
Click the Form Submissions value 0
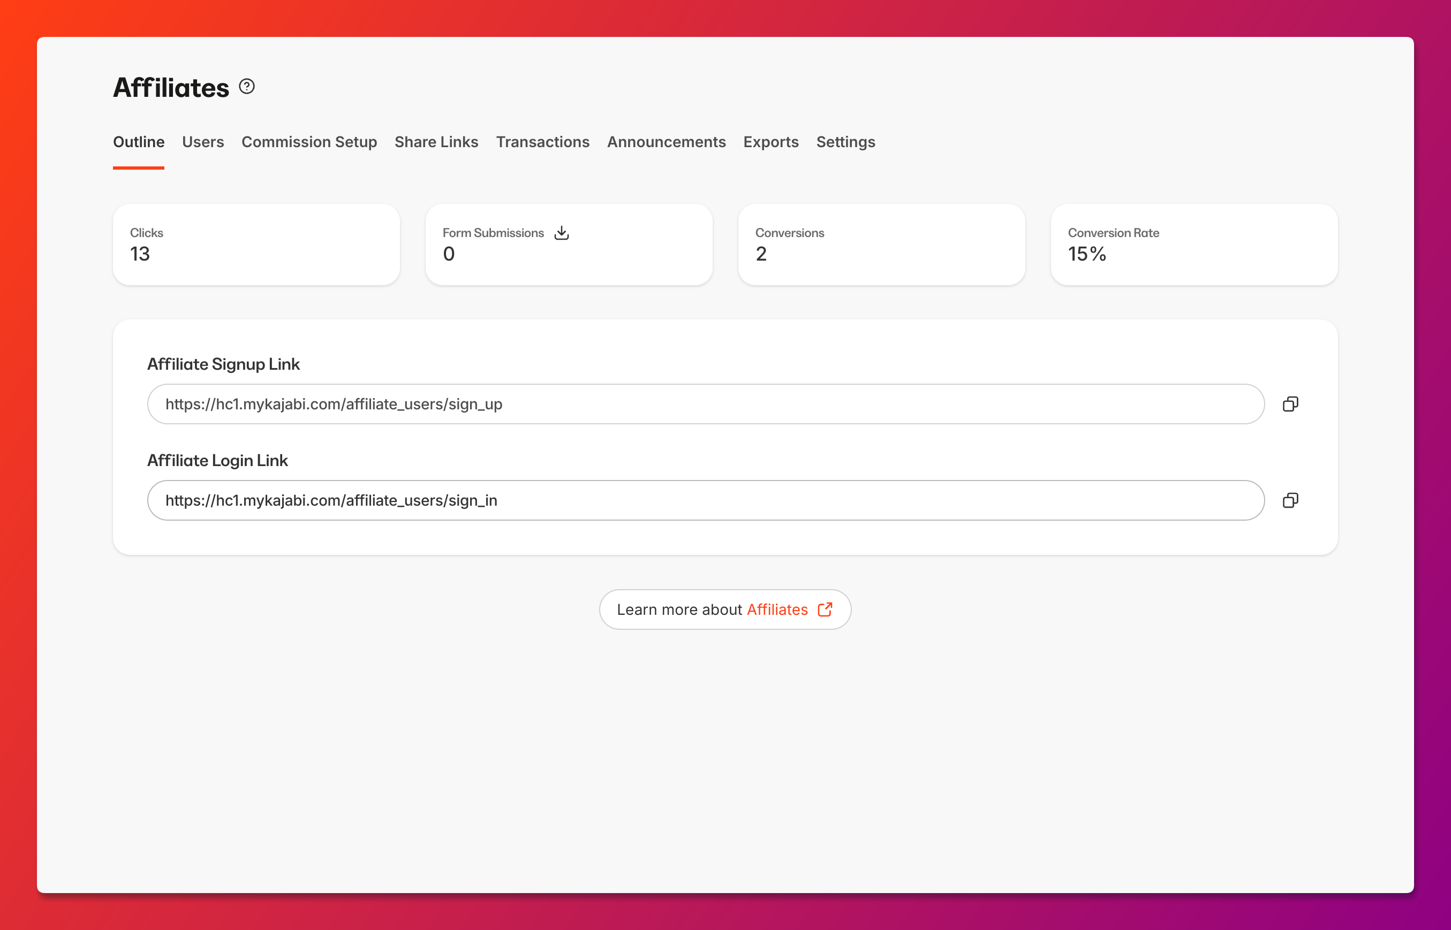click(449, 254)
